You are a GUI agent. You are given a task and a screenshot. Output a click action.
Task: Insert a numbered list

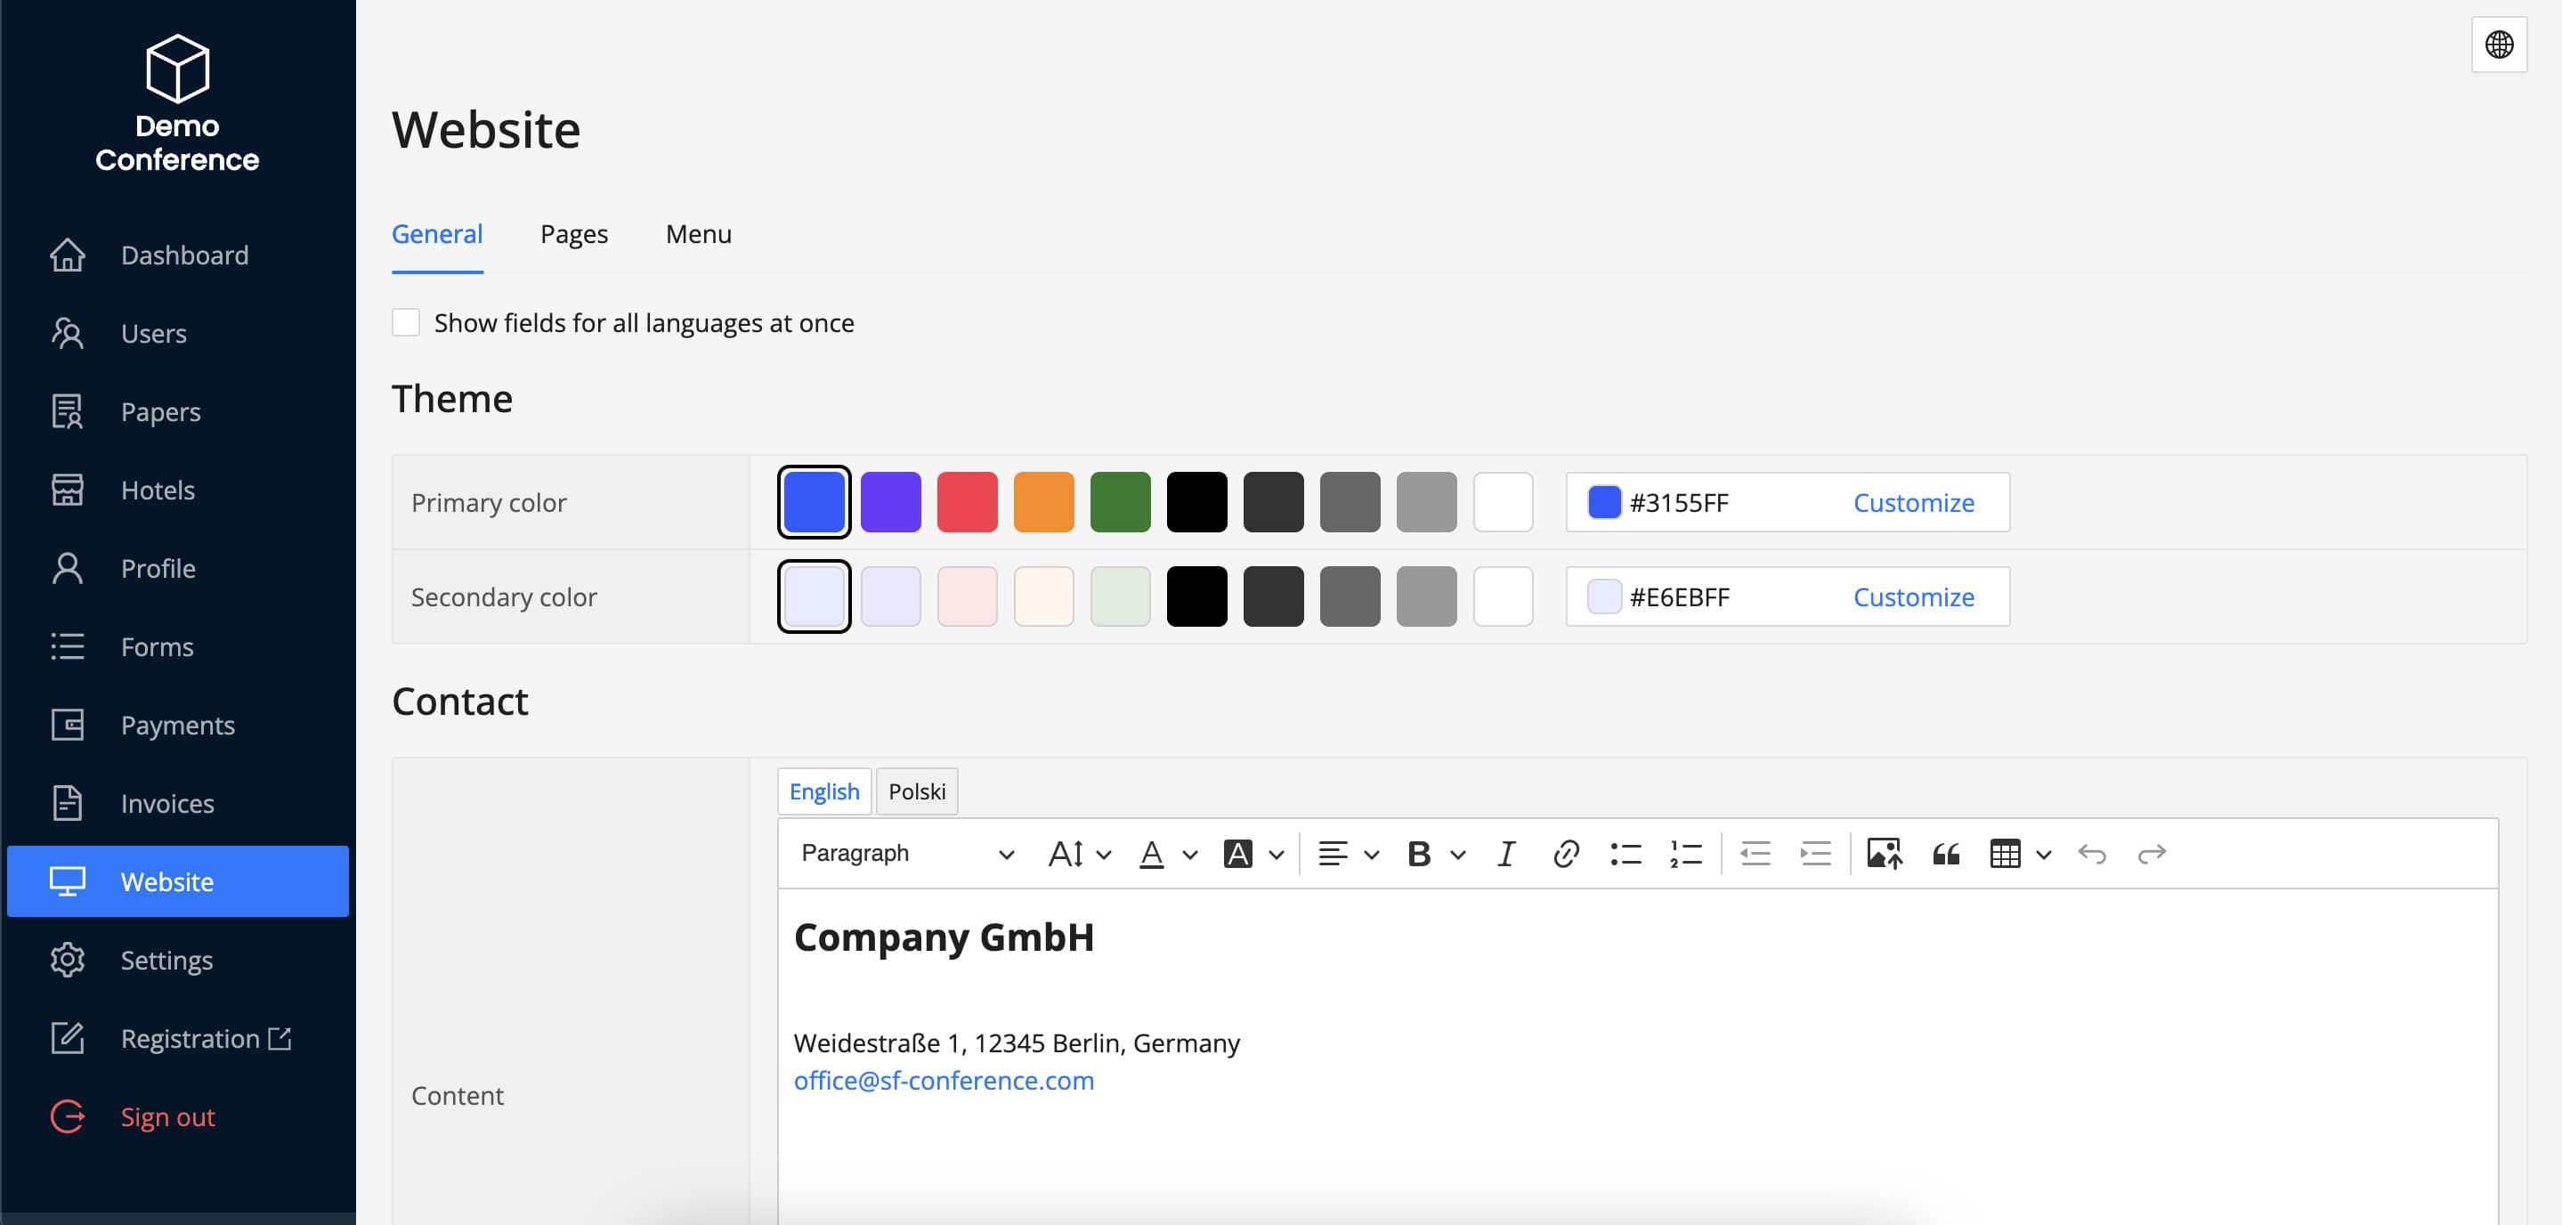click(1686, 853)
